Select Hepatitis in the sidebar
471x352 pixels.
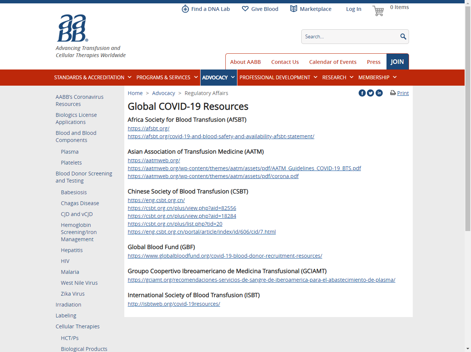pyautogui.click(x=72, y=250)
